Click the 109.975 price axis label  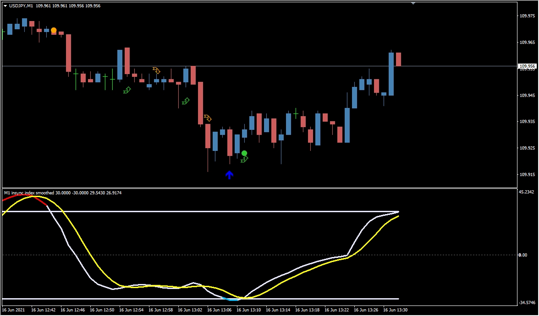(527, 16)
